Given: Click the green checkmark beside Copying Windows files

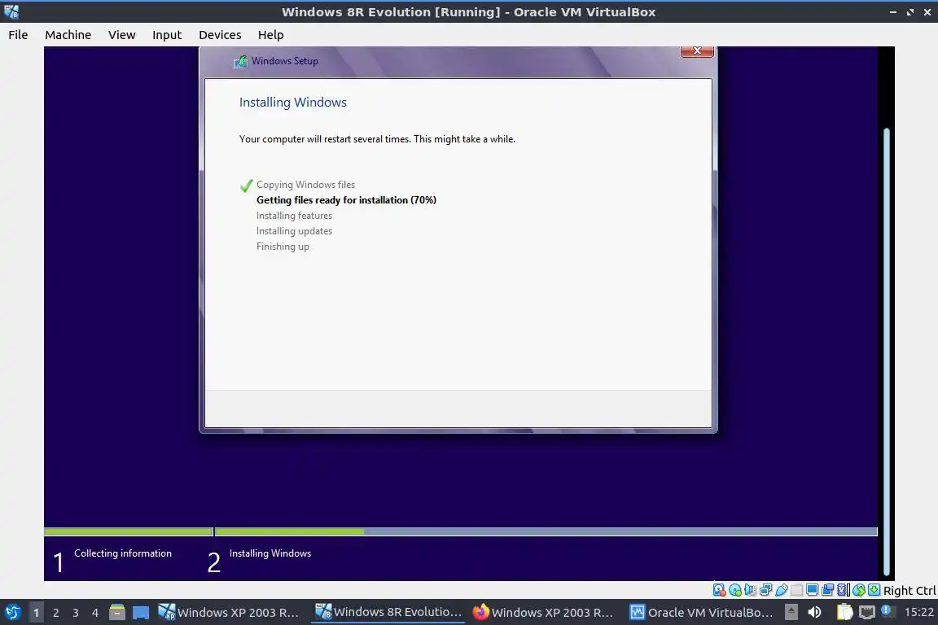Looking at the screenshot, I should click(246, 186).
